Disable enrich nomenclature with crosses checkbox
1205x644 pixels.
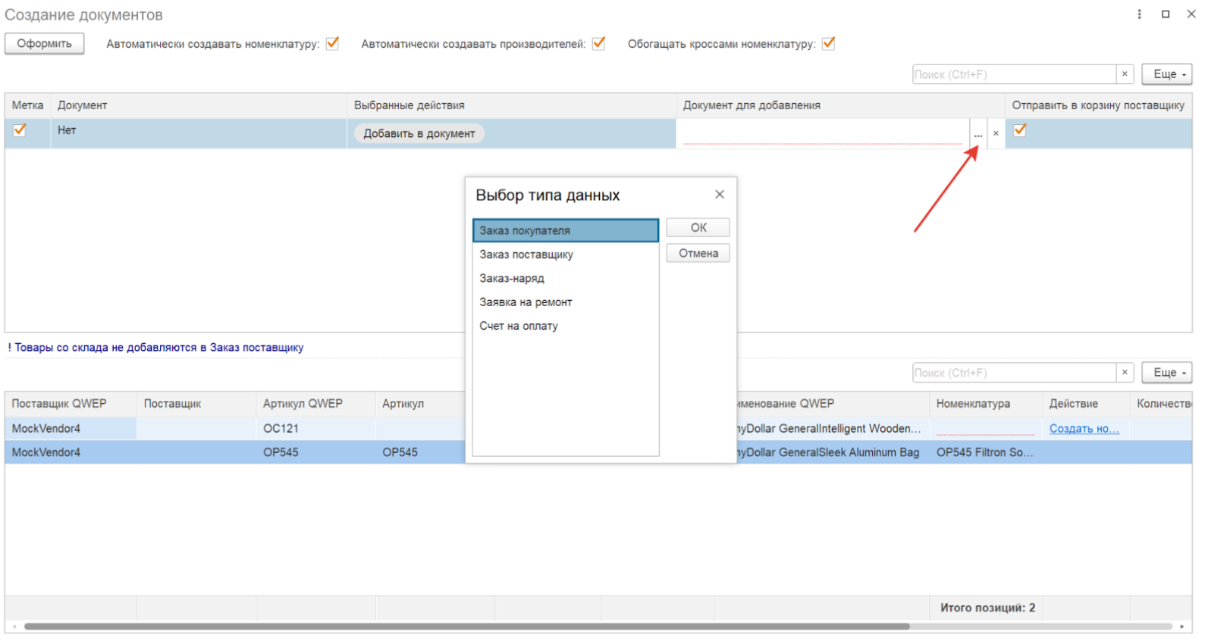point(828,43)
